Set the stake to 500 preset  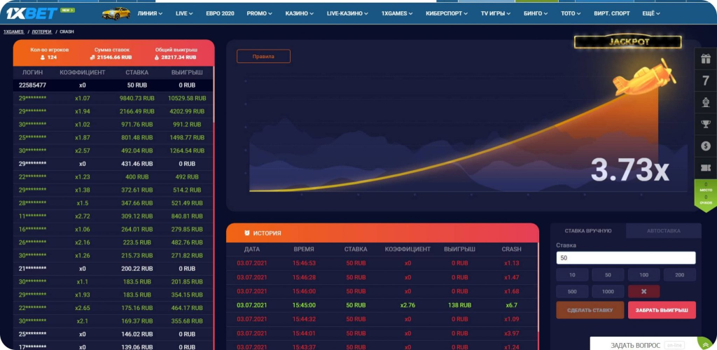coord(572,292)
